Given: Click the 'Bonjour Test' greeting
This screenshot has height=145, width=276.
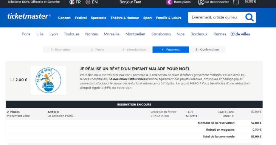Looking at the screenshot, I should pyautogui.click(x=130, y=2).
